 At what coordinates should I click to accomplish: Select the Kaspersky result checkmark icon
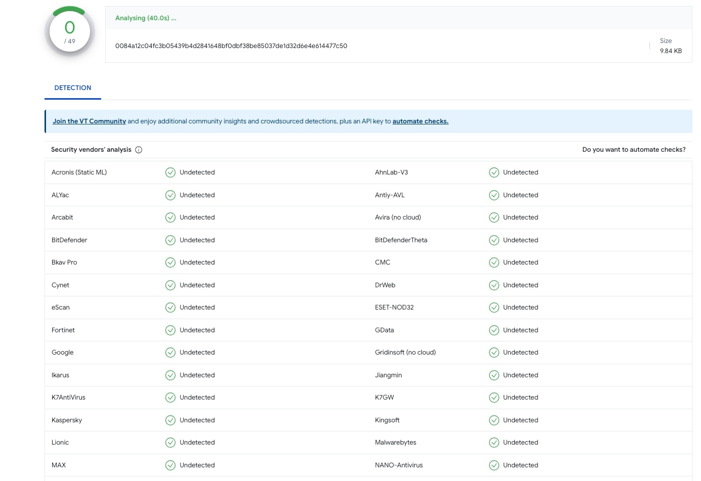click(170, 420)
